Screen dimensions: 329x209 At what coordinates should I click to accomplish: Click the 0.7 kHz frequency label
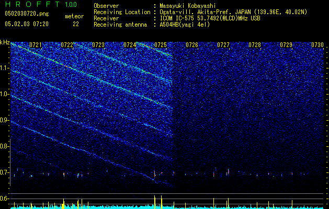(4, 172)
